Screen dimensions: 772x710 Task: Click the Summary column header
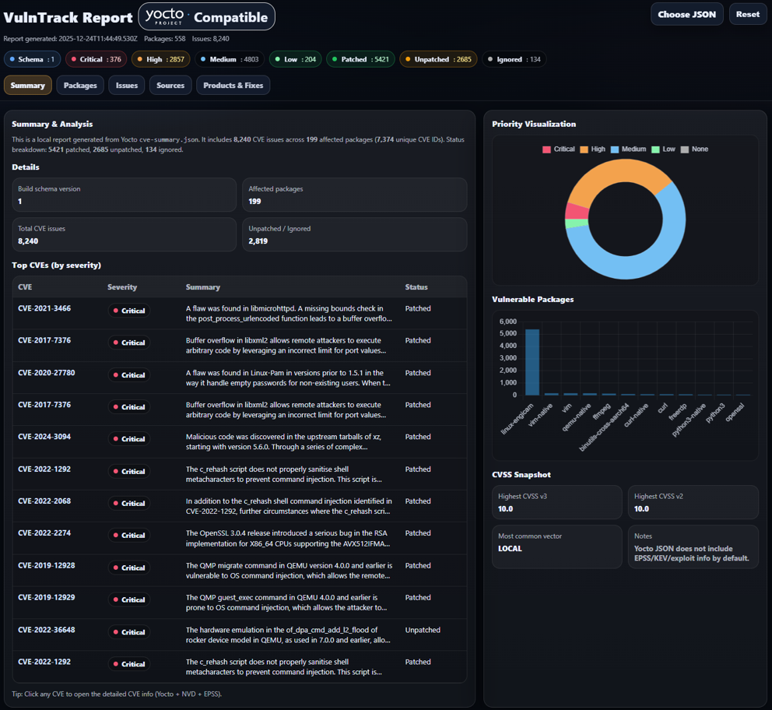point(203,287)
